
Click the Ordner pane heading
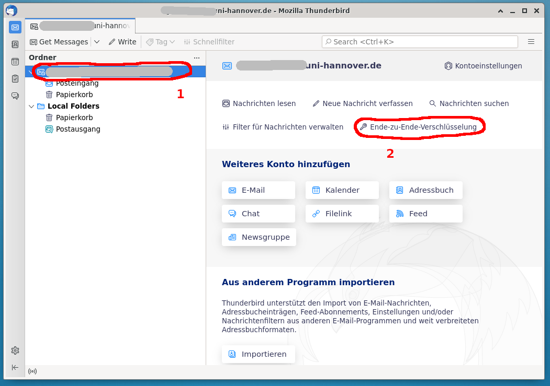coord(42,57)
